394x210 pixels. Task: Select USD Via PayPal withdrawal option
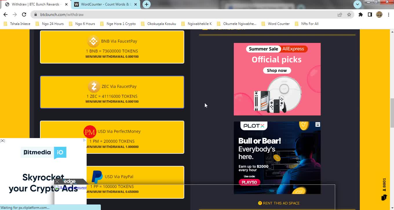point(112,182)
